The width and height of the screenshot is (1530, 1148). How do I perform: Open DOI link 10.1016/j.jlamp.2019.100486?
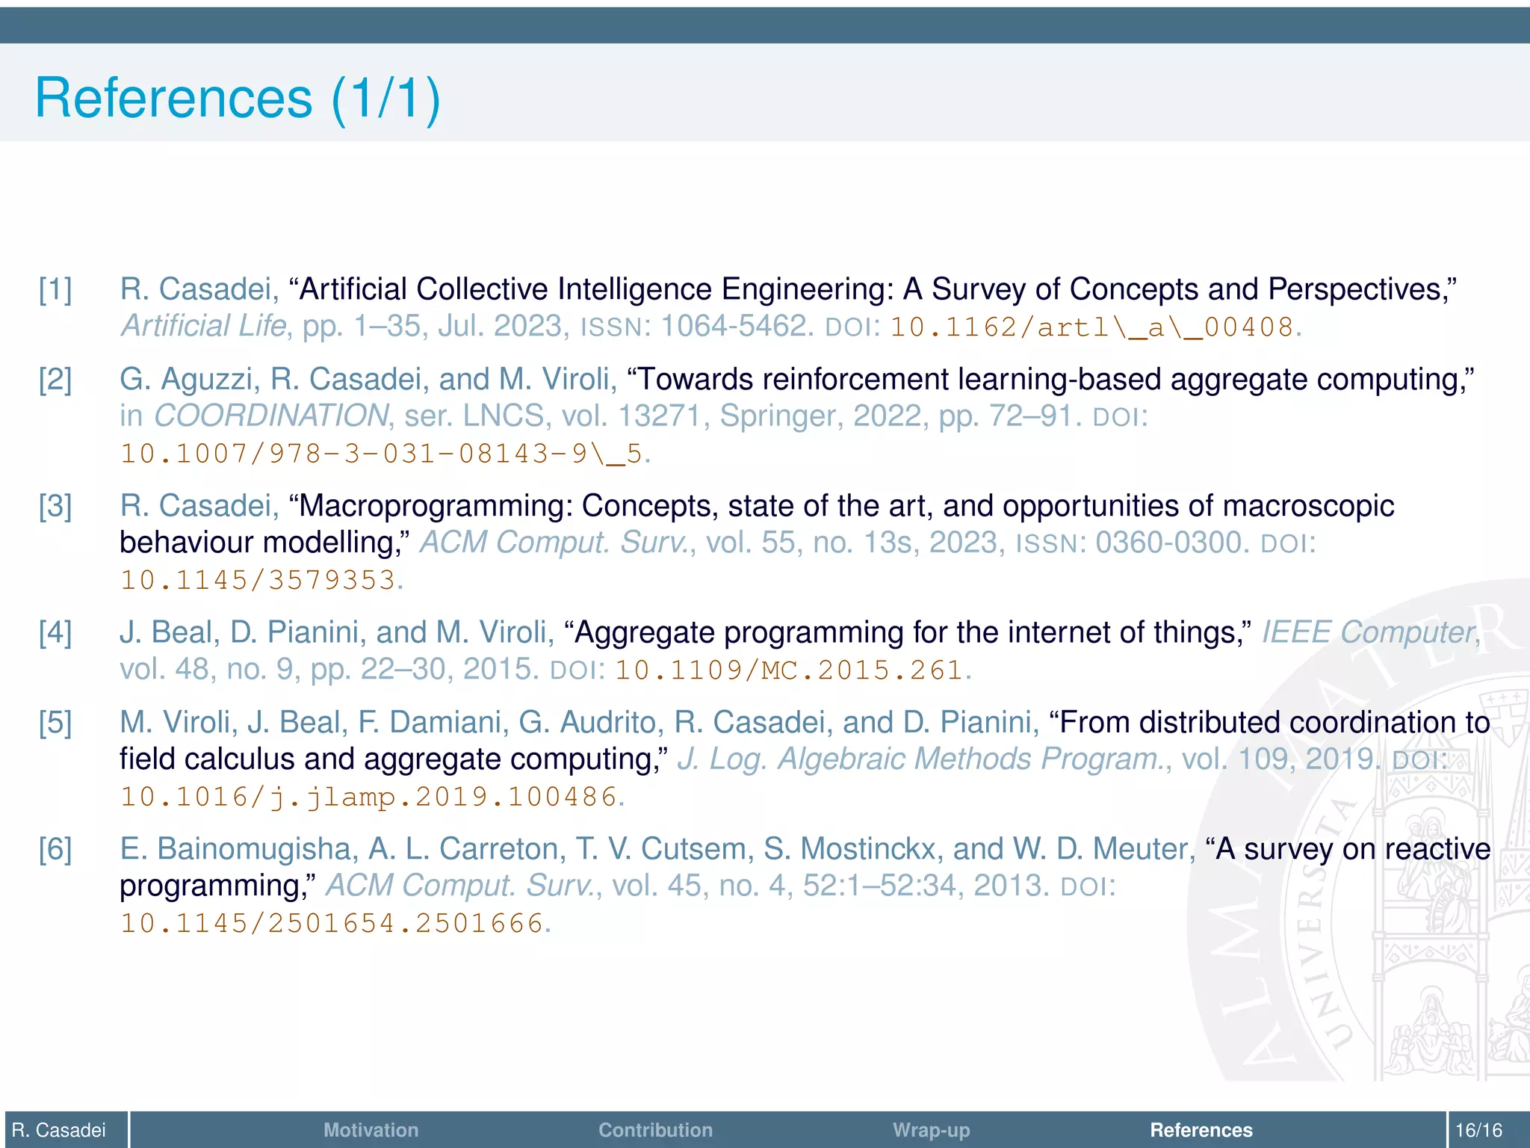[x=369, y=797]
